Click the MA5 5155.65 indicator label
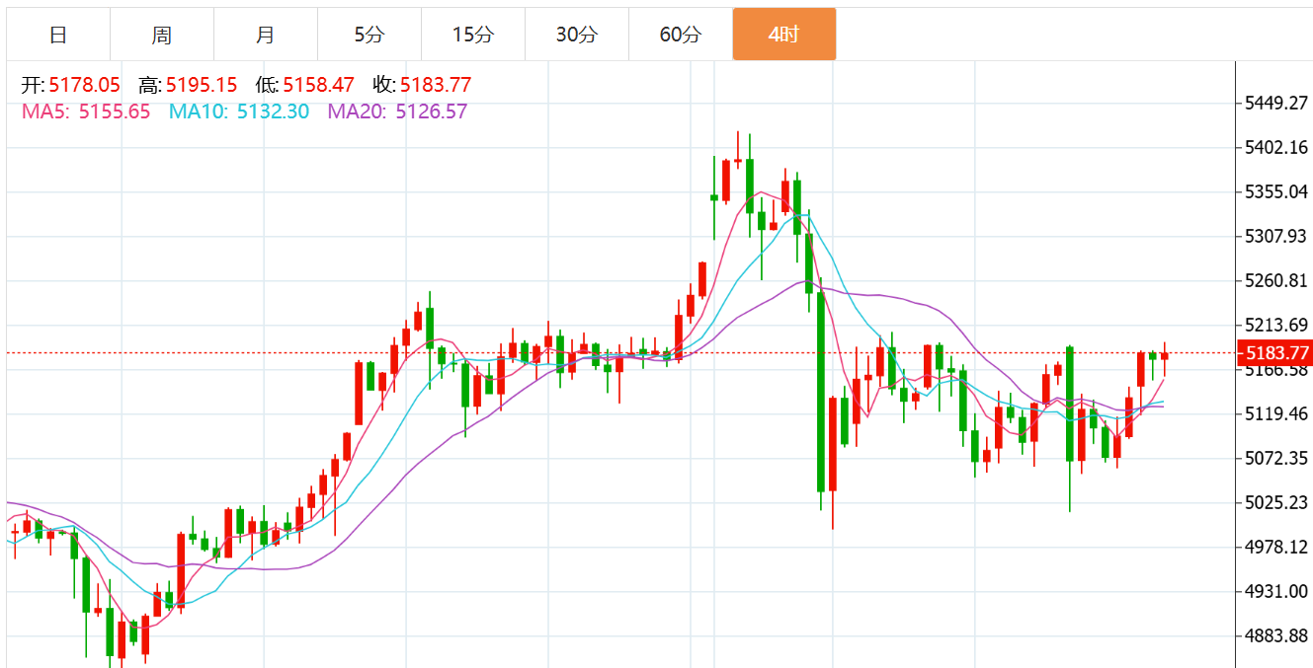The height and width of the screenshot is (668, 1313). pos(86,111)
